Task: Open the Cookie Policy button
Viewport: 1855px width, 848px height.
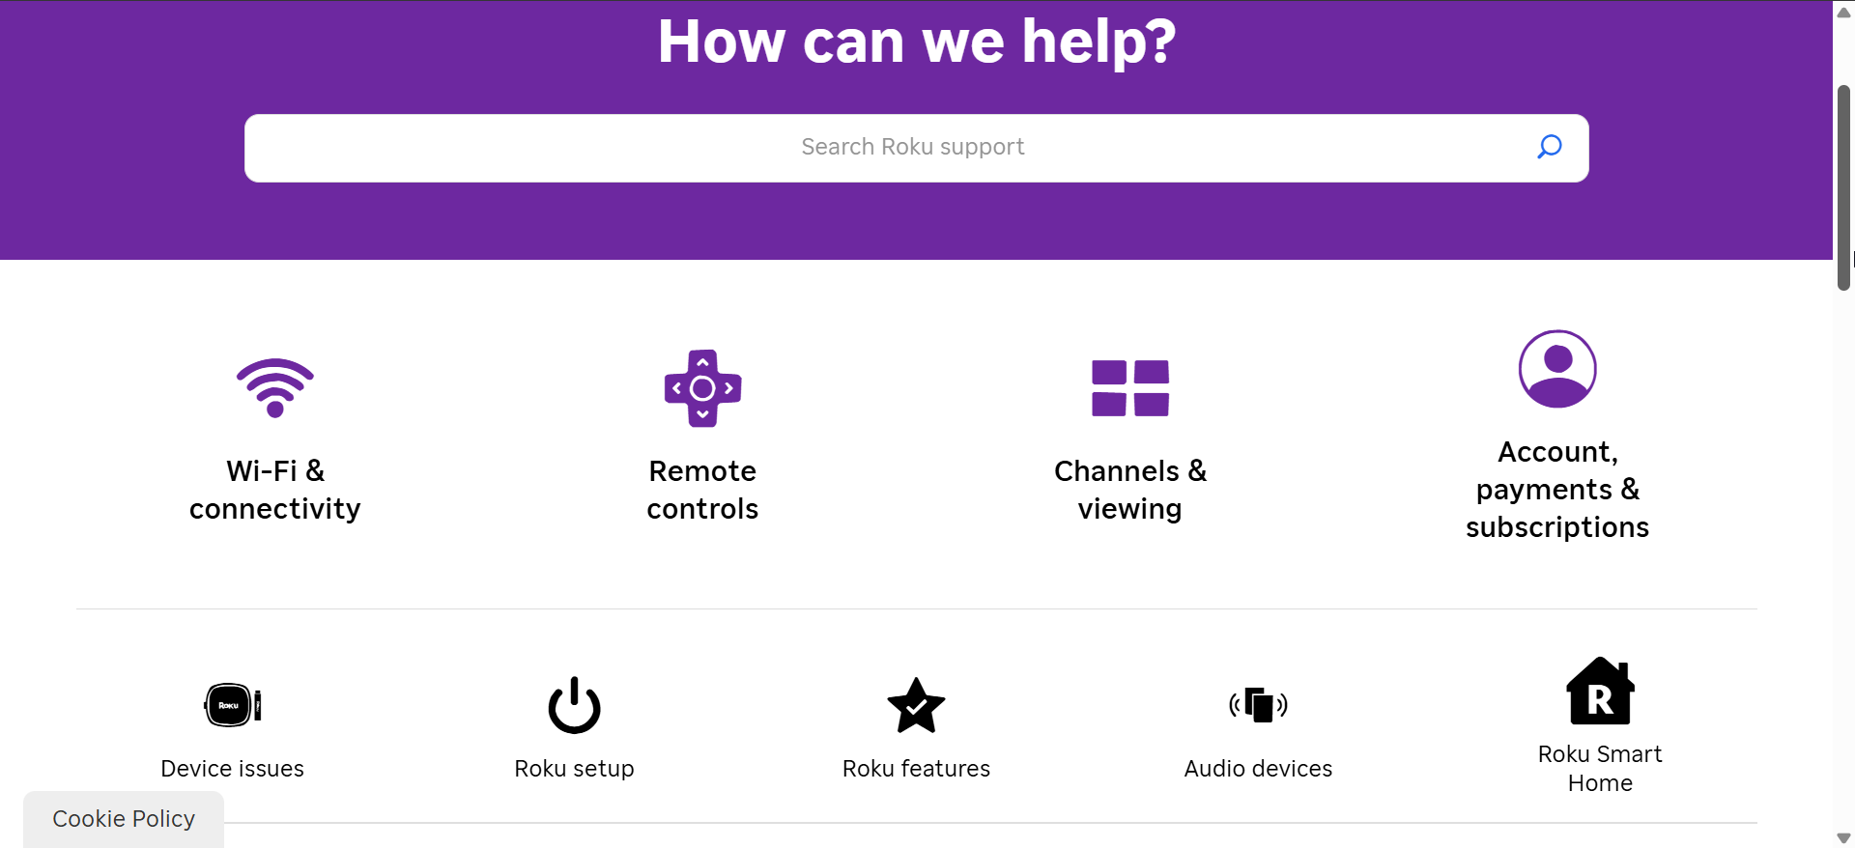Action: click(x=124, y=819)
